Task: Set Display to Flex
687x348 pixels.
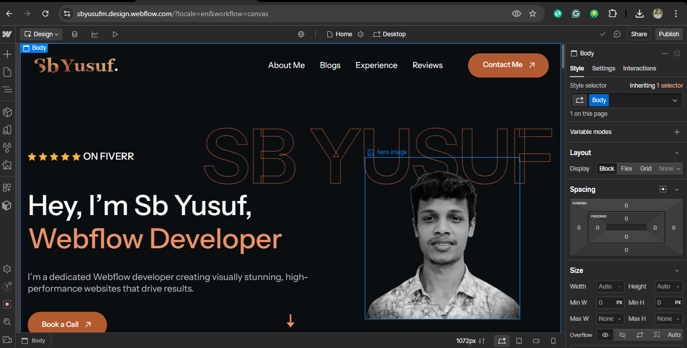Action: (x=626, y=169)
